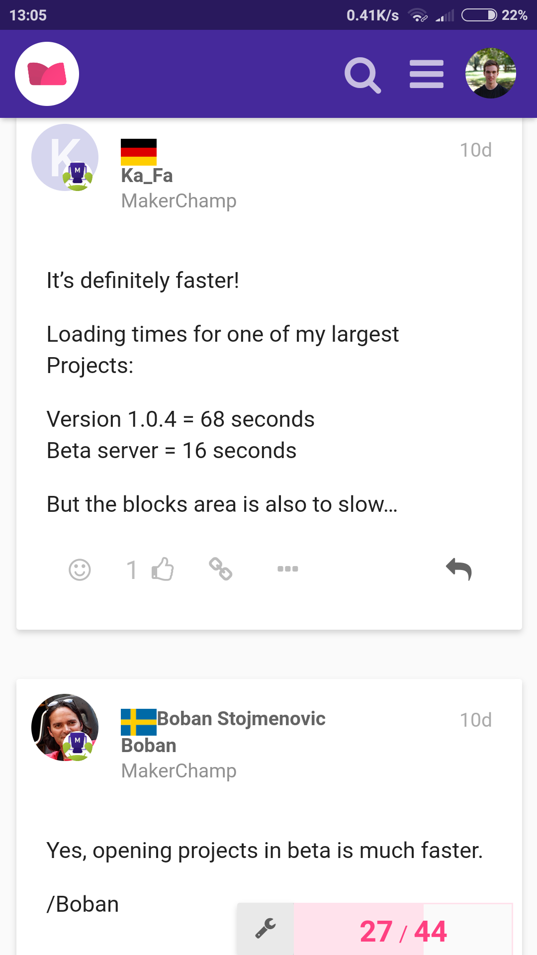The height and width of the screenshot is (955, 537).
Task: Click MakerChamp title under Ka_Fa
Action: 179,201
